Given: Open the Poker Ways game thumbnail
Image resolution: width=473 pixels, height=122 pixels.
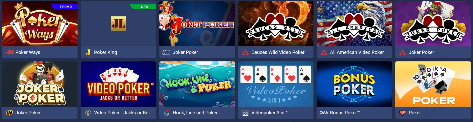Looking at the screenshot, I should 40,24.
